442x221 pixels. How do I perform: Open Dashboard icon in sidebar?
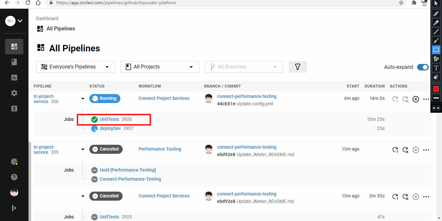coord(14,47)
